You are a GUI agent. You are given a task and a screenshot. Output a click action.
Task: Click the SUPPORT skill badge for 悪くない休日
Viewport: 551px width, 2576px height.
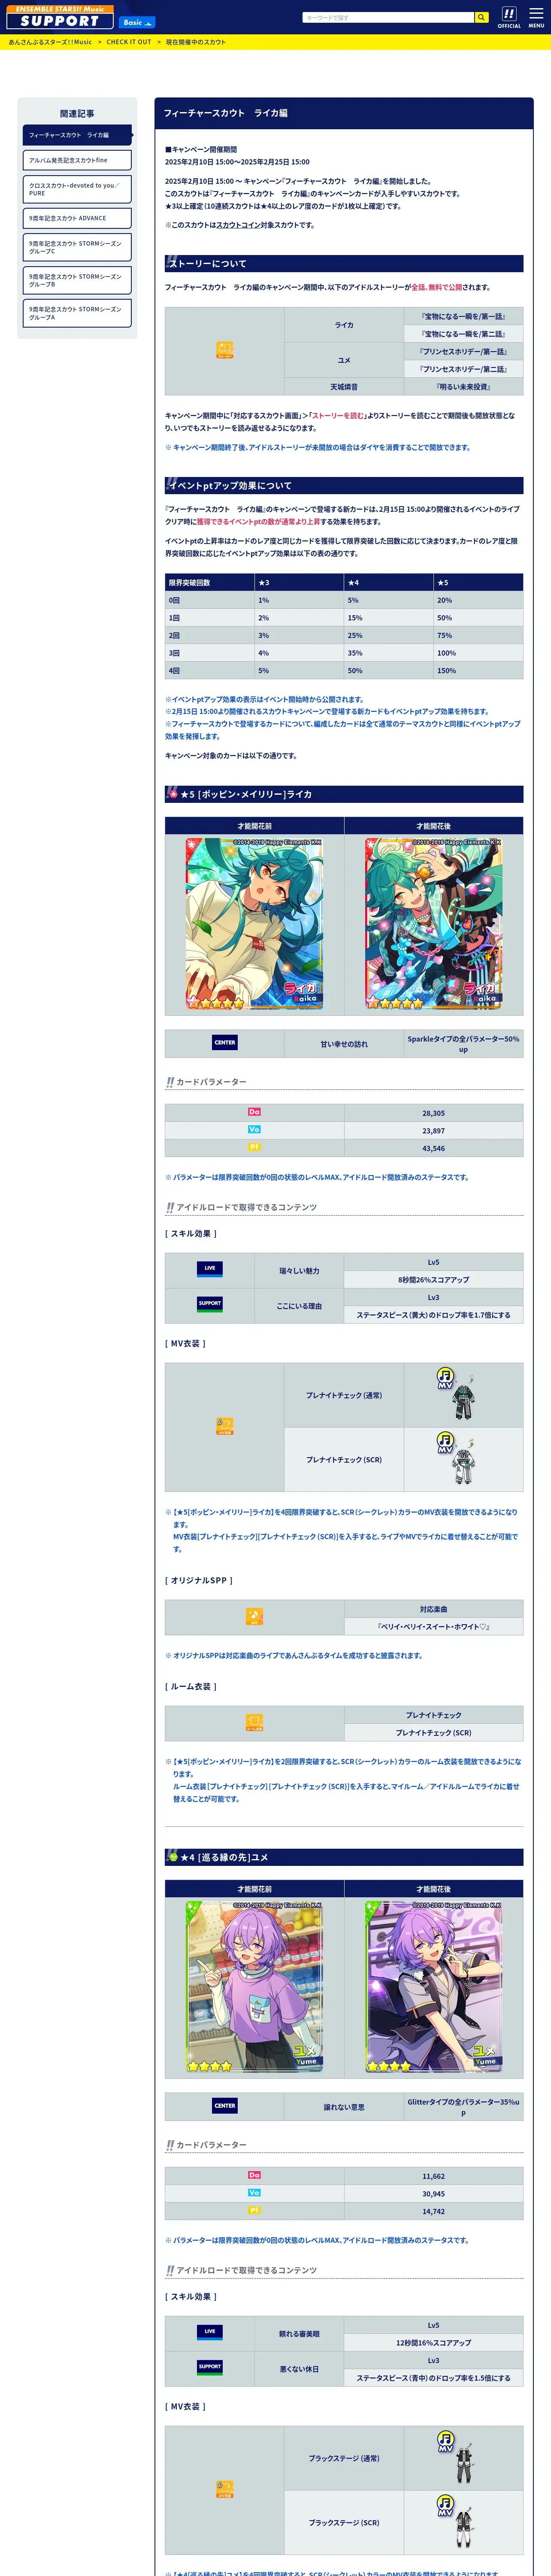(210, 2366)
